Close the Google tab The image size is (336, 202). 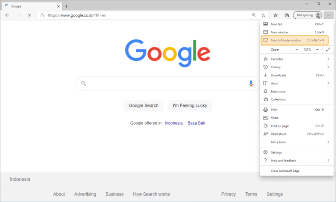coord(58,6)
